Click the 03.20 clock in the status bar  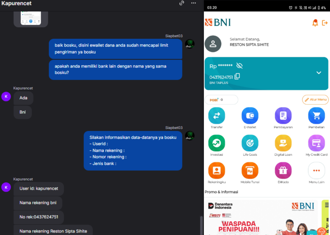coord(212,8)
